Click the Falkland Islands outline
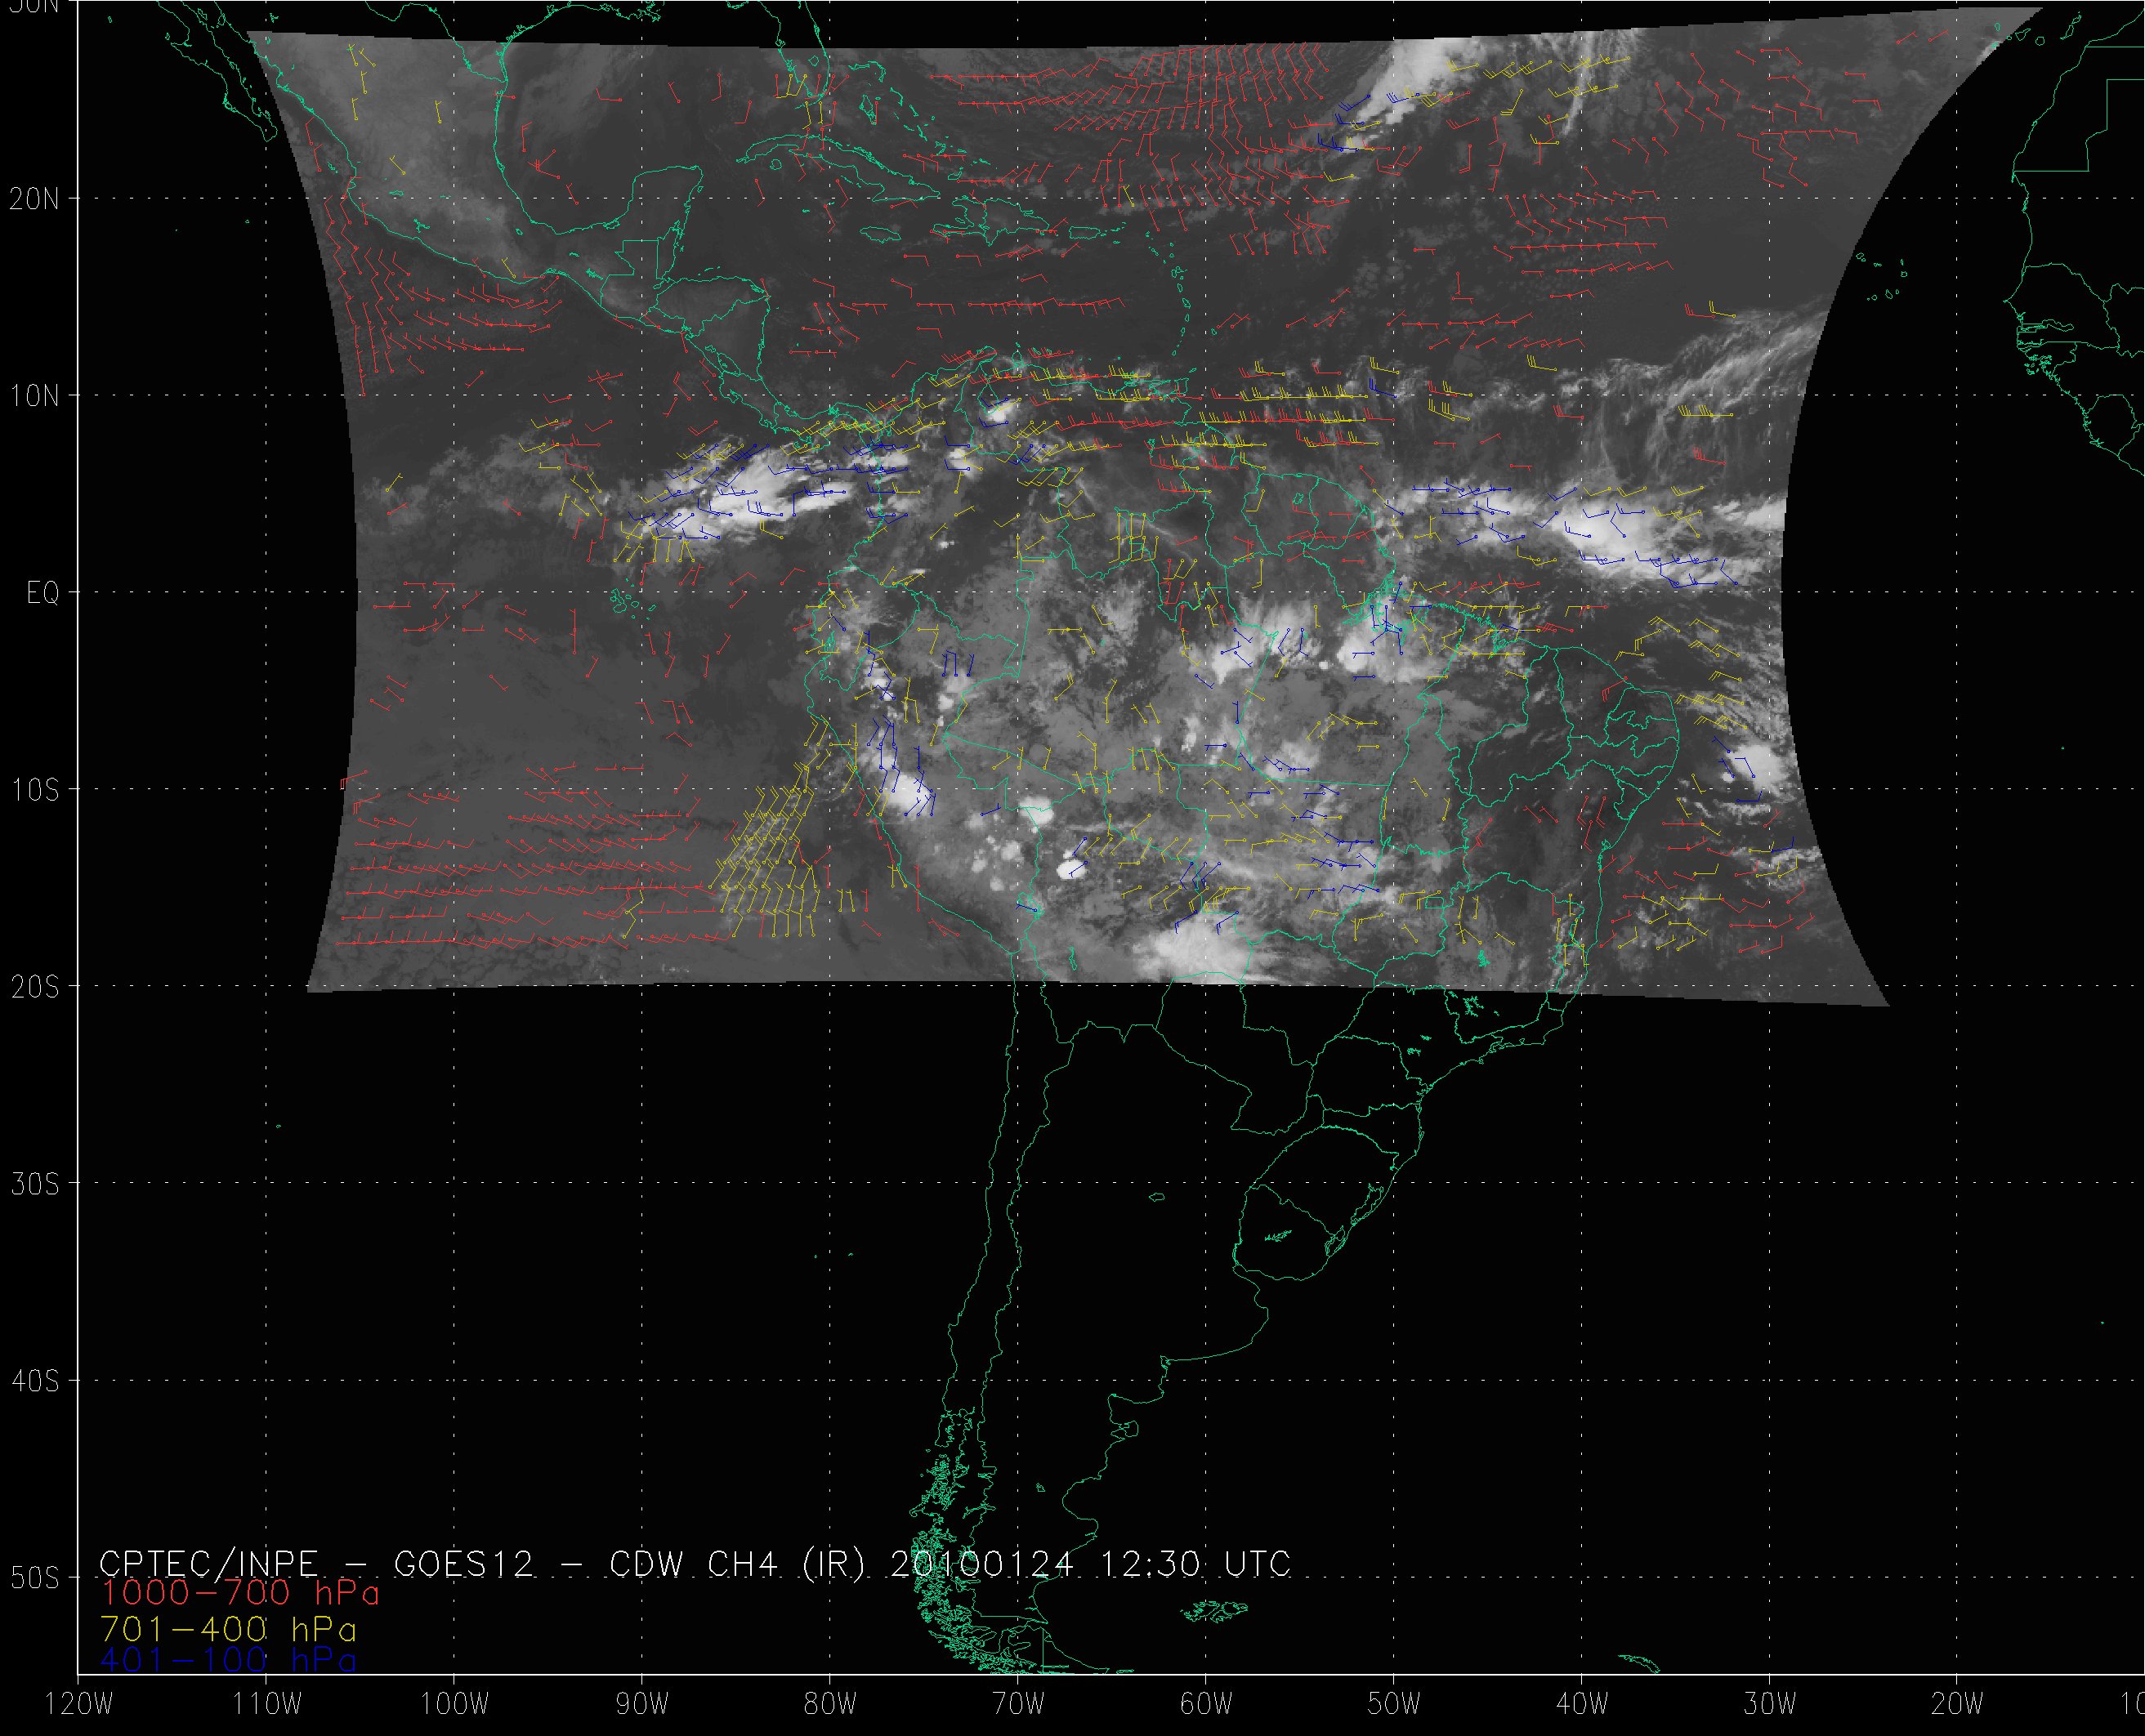The height and width of the screenshot is (1736, 2145). click(1213, 1611)
